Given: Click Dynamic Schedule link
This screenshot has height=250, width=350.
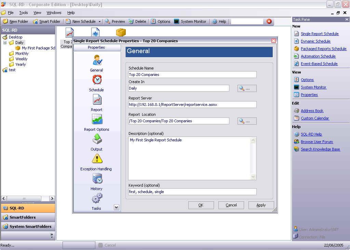Looking at the screenshot, I should coord(315,41).
